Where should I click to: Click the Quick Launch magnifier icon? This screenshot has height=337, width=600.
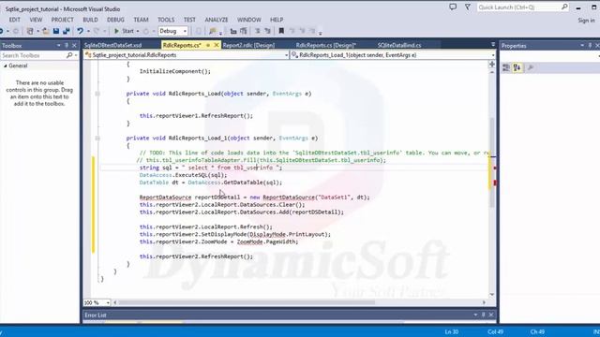564,7
